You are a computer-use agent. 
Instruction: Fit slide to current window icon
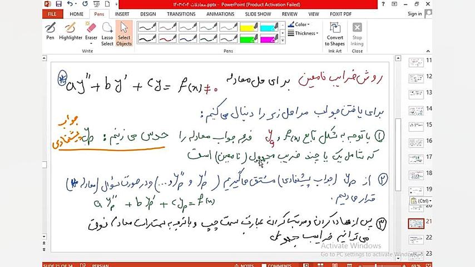pos(428,265)
